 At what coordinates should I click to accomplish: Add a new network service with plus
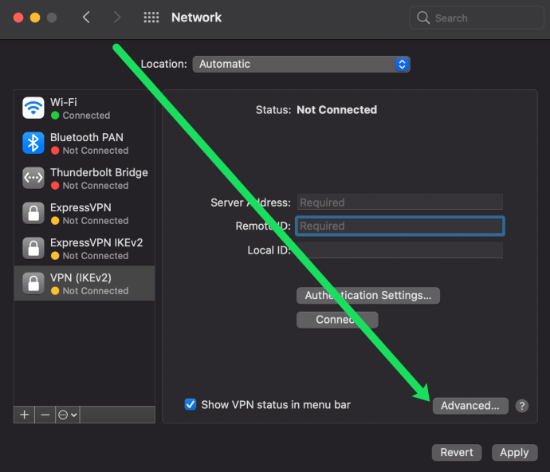[x=24, y=415]
